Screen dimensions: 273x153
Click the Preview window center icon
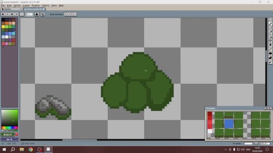[x=265, y=108]
